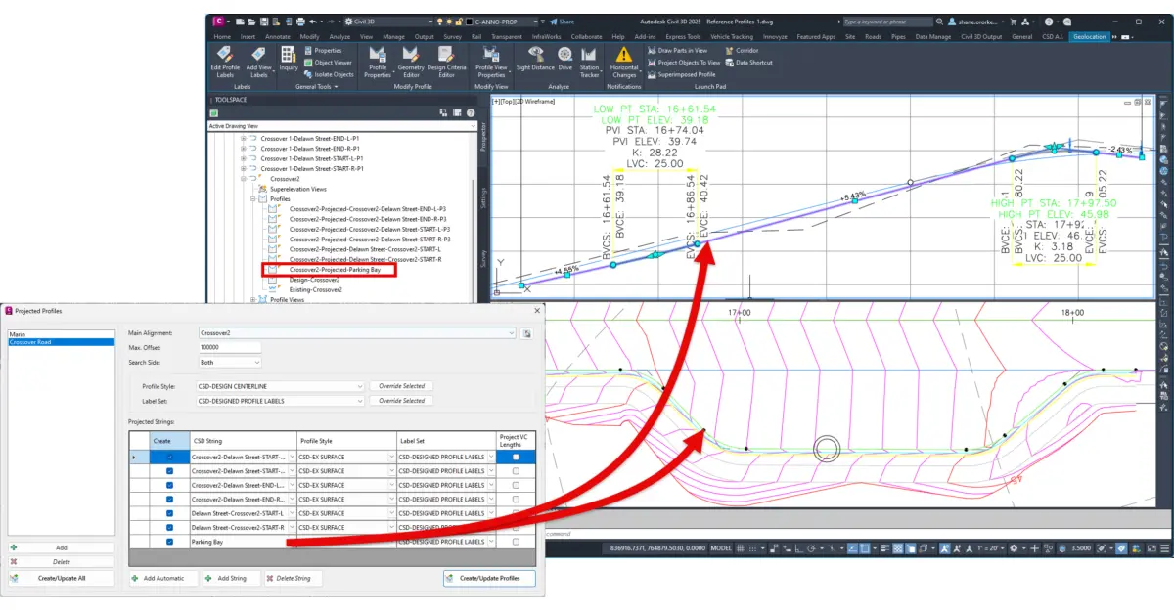Screen dimensions: 1174x611
Task: Enable Project VC Lengths for Crossover2-Delawn Street-END-L
Action: (x=516, y=485)
